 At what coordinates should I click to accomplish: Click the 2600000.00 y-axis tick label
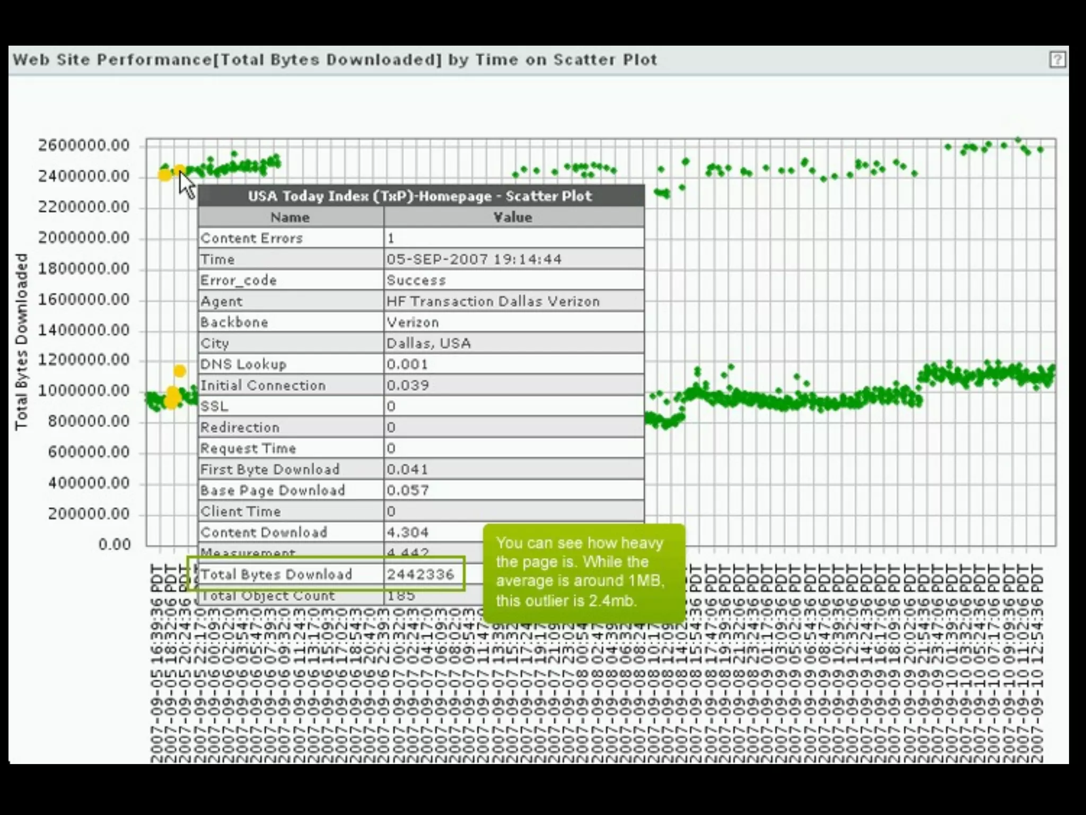(84, 145)
